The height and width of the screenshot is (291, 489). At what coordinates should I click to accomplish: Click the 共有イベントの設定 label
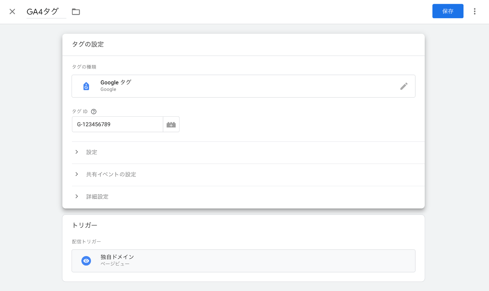click(x=111, y=174)
